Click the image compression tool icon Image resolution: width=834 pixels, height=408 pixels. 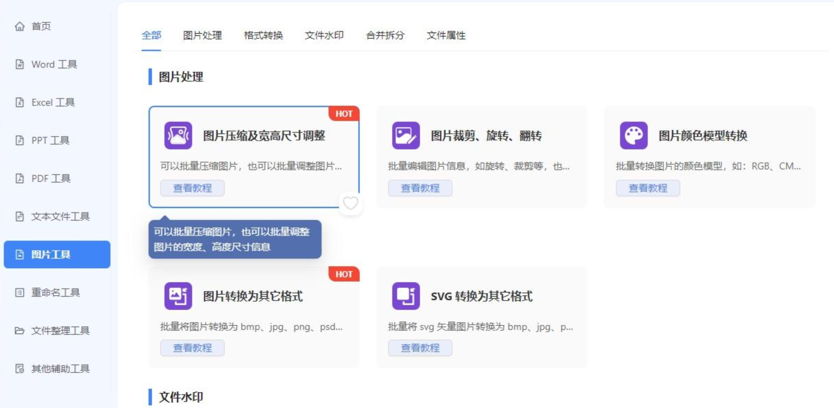point(178,135)
